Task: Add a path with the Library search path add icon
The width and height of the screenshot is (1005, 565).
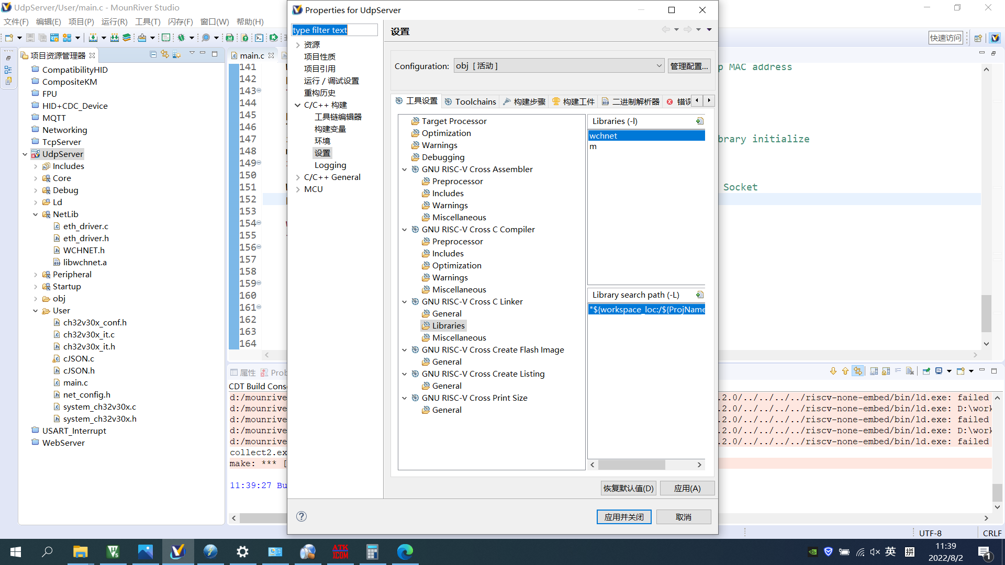Action: pyautogui.click(x=700, y=295)
